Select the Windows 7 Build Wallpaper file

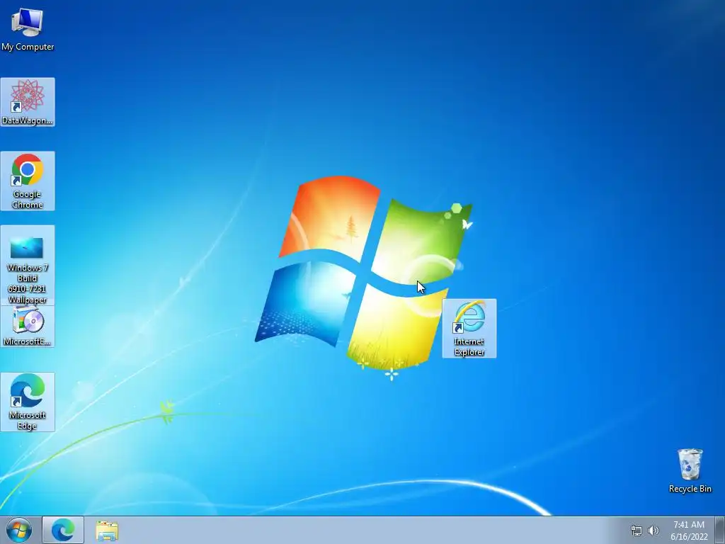click(x=28, y=265)
